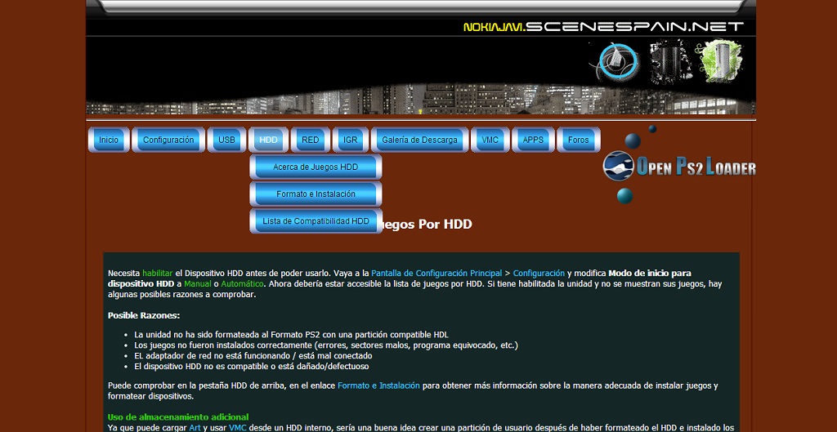Click the blue ring logo icon in header
The image size is (837, 432).
pyautogui.click(x=618, y=62)
